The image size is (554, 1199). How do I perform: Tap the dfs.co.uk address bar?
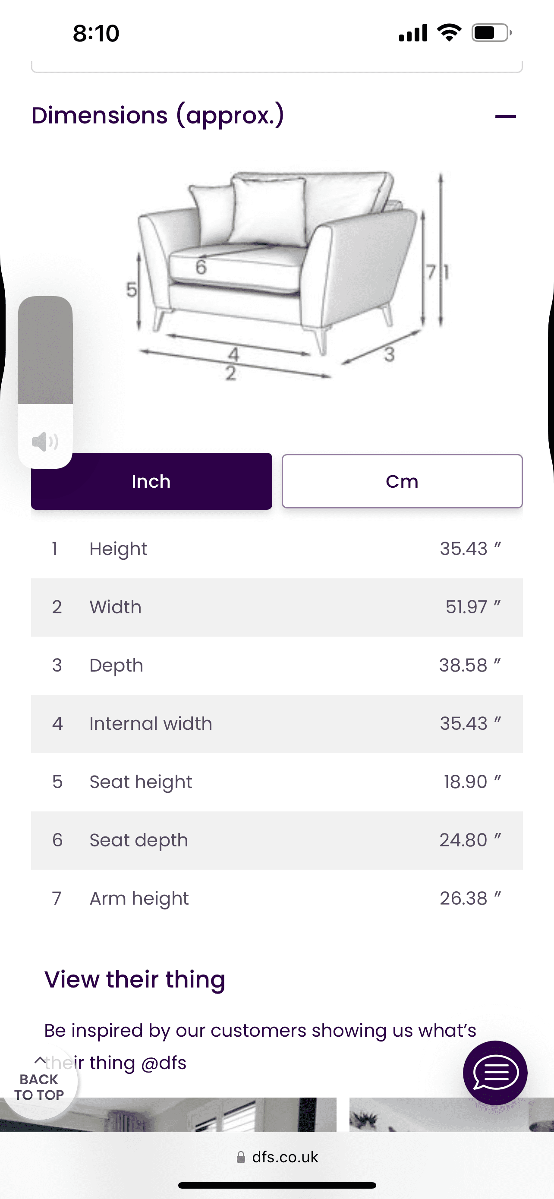tap(277, 1157)
